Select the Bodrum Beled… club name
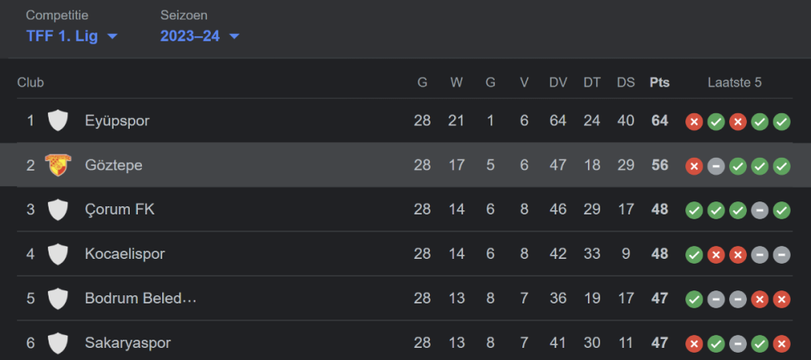This screenshot has width=811, height=360. (140, 299)
